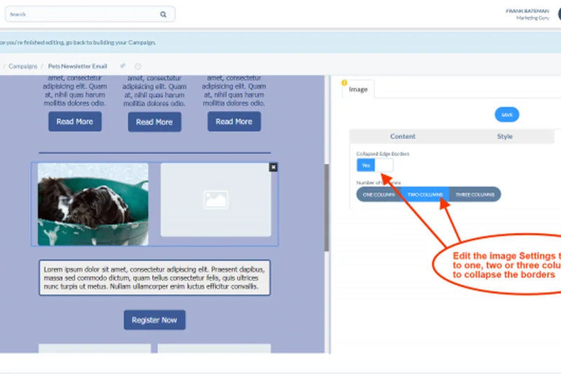This screenshot has width=561, height=374.
Task: Click the first Read More button
Action: (75, 121)
